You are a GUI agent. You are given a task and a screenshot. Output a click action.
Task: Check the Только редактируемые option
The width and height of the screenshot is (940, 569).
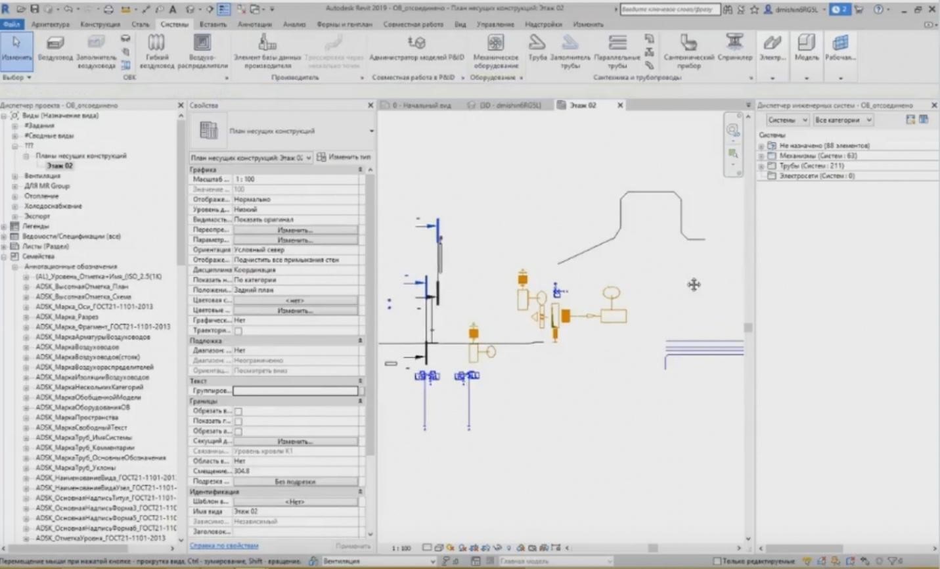point(717,561)
